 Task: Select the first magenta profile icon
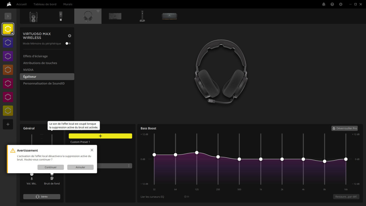[x=8, y=83]
